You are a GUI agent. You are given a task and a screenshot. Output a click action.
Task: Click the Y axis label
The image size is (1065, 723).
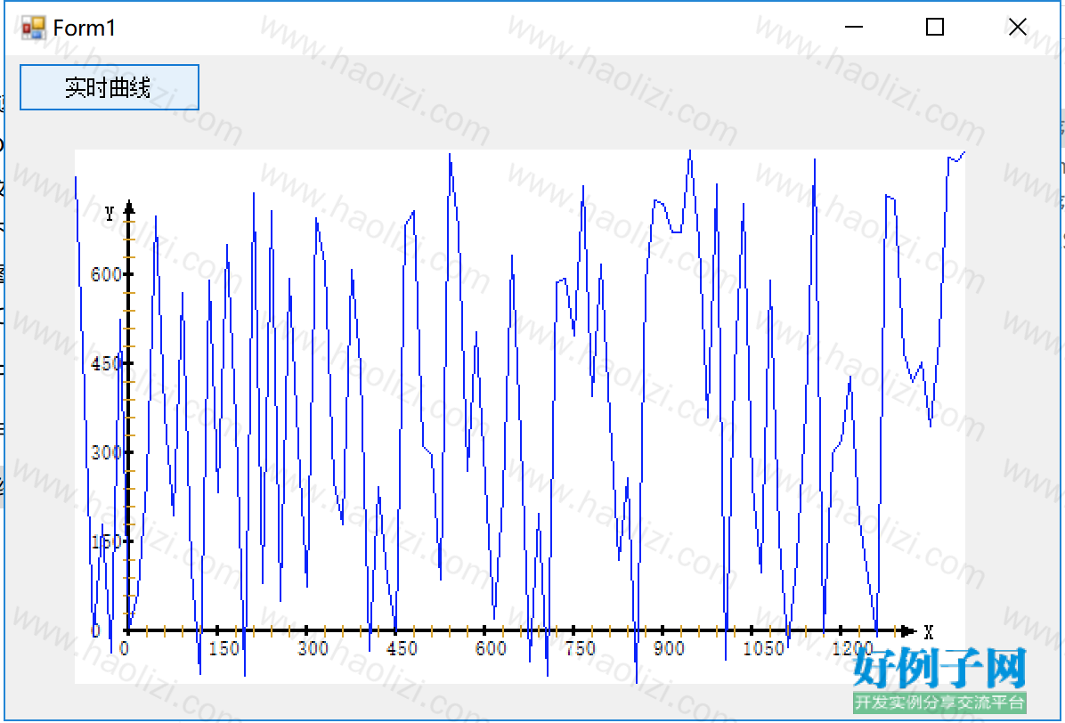(x=110, y=214)
